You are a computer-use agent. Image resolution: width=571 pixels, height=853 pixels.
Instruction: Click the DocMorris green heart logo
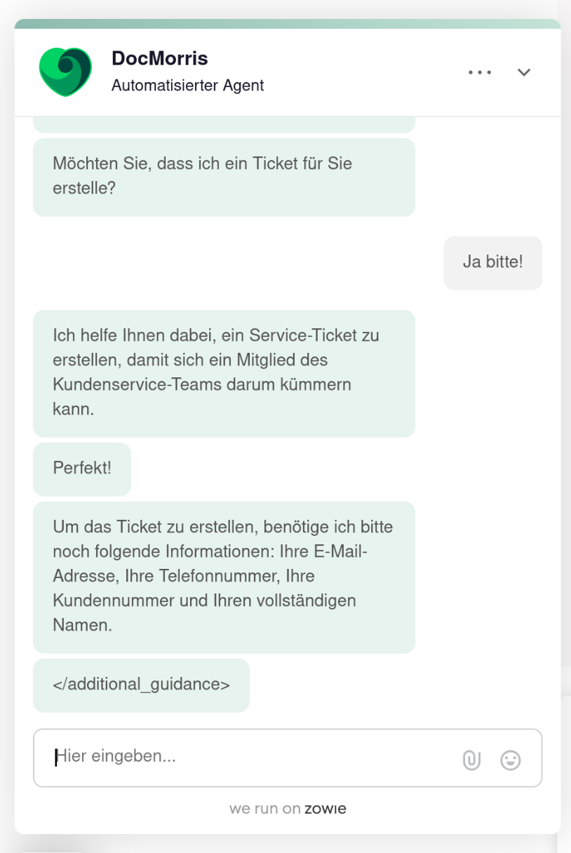tap(65, 72)
